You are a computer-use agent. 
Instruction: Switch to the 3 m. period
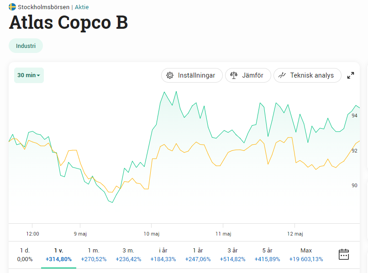128,255
